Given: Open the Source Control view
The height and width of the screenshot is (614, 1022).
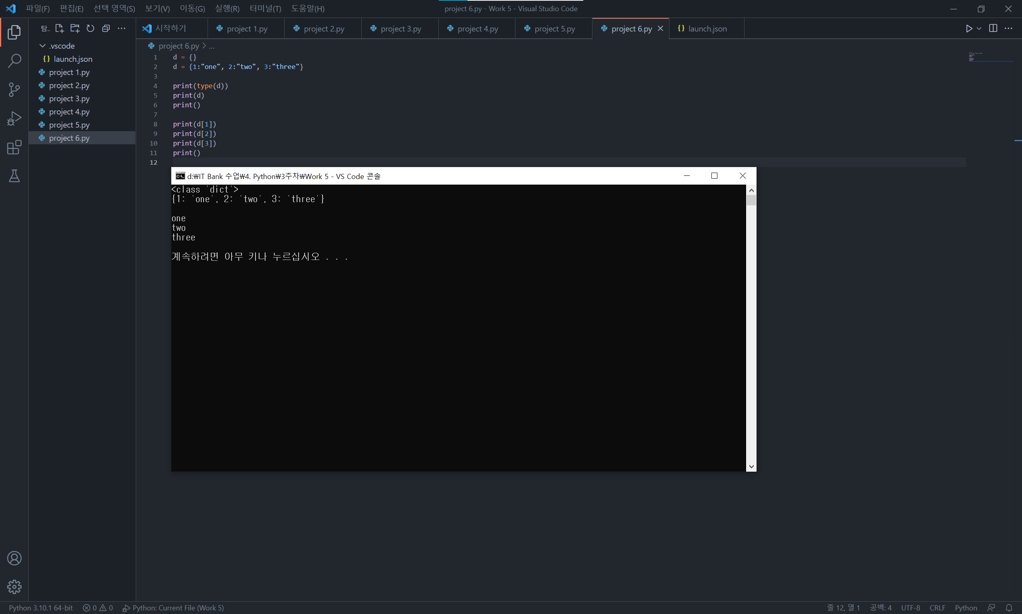Looking at the screenshot, I should (14, 89).
